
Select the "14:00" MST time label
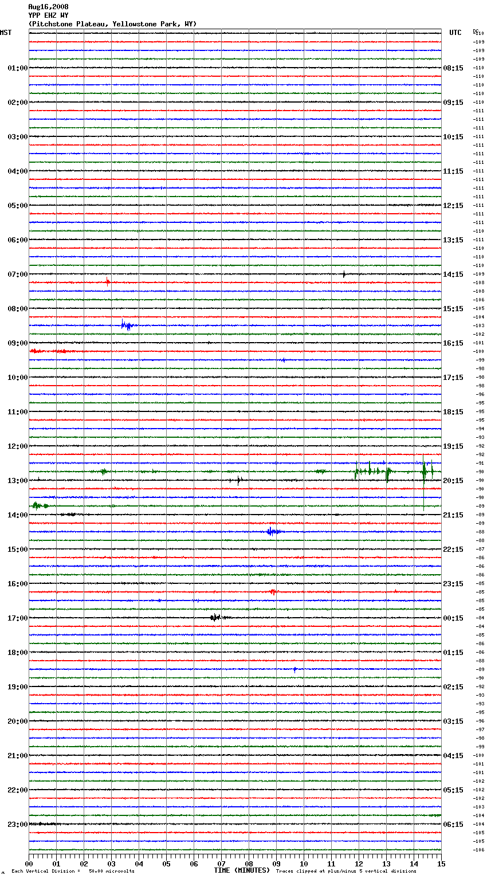(x=18, y=515)
